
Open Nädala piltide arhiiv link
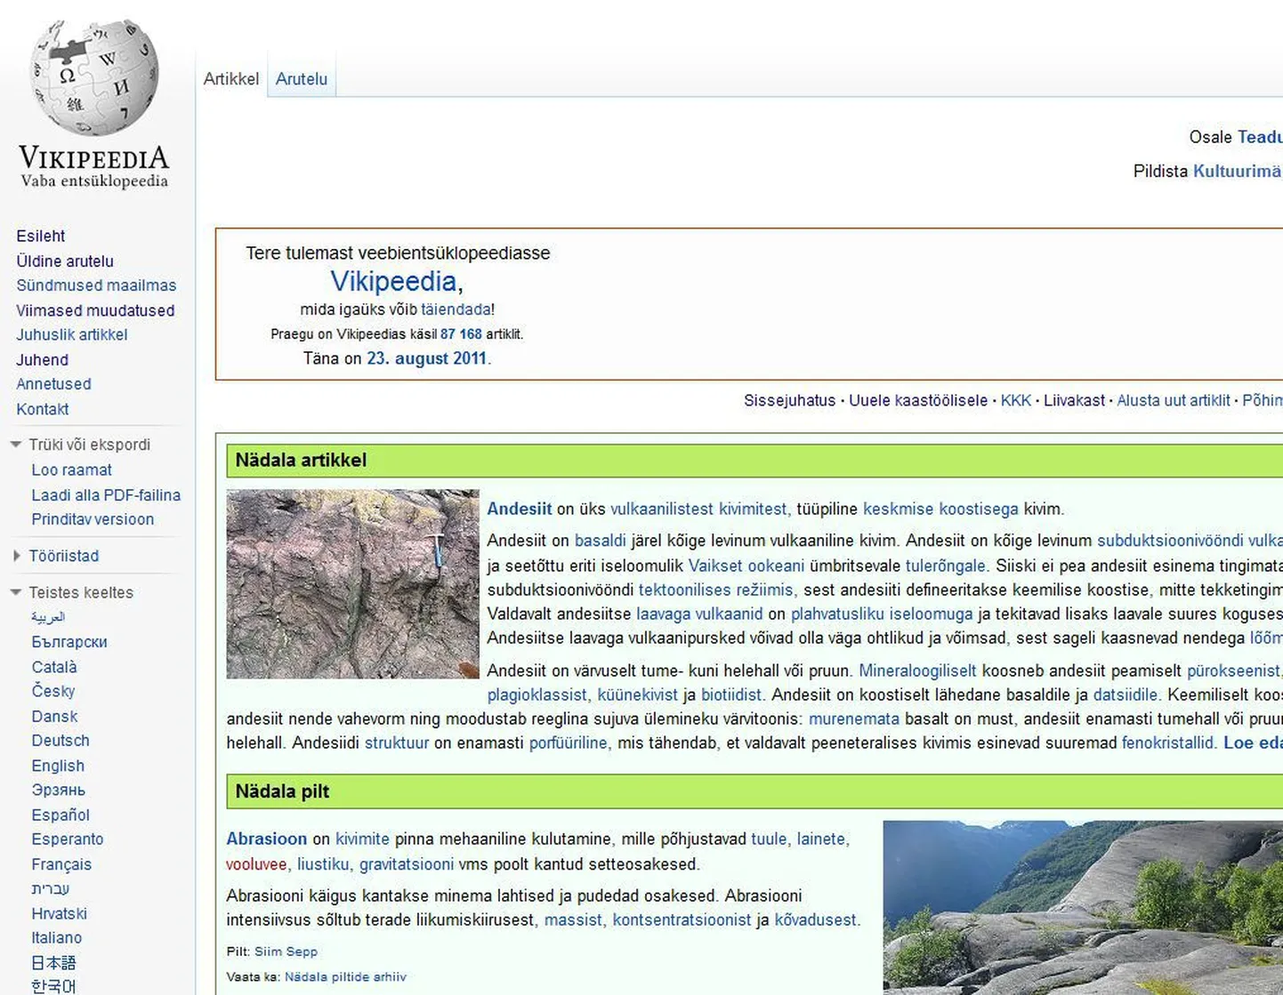(x=345, y=976)
